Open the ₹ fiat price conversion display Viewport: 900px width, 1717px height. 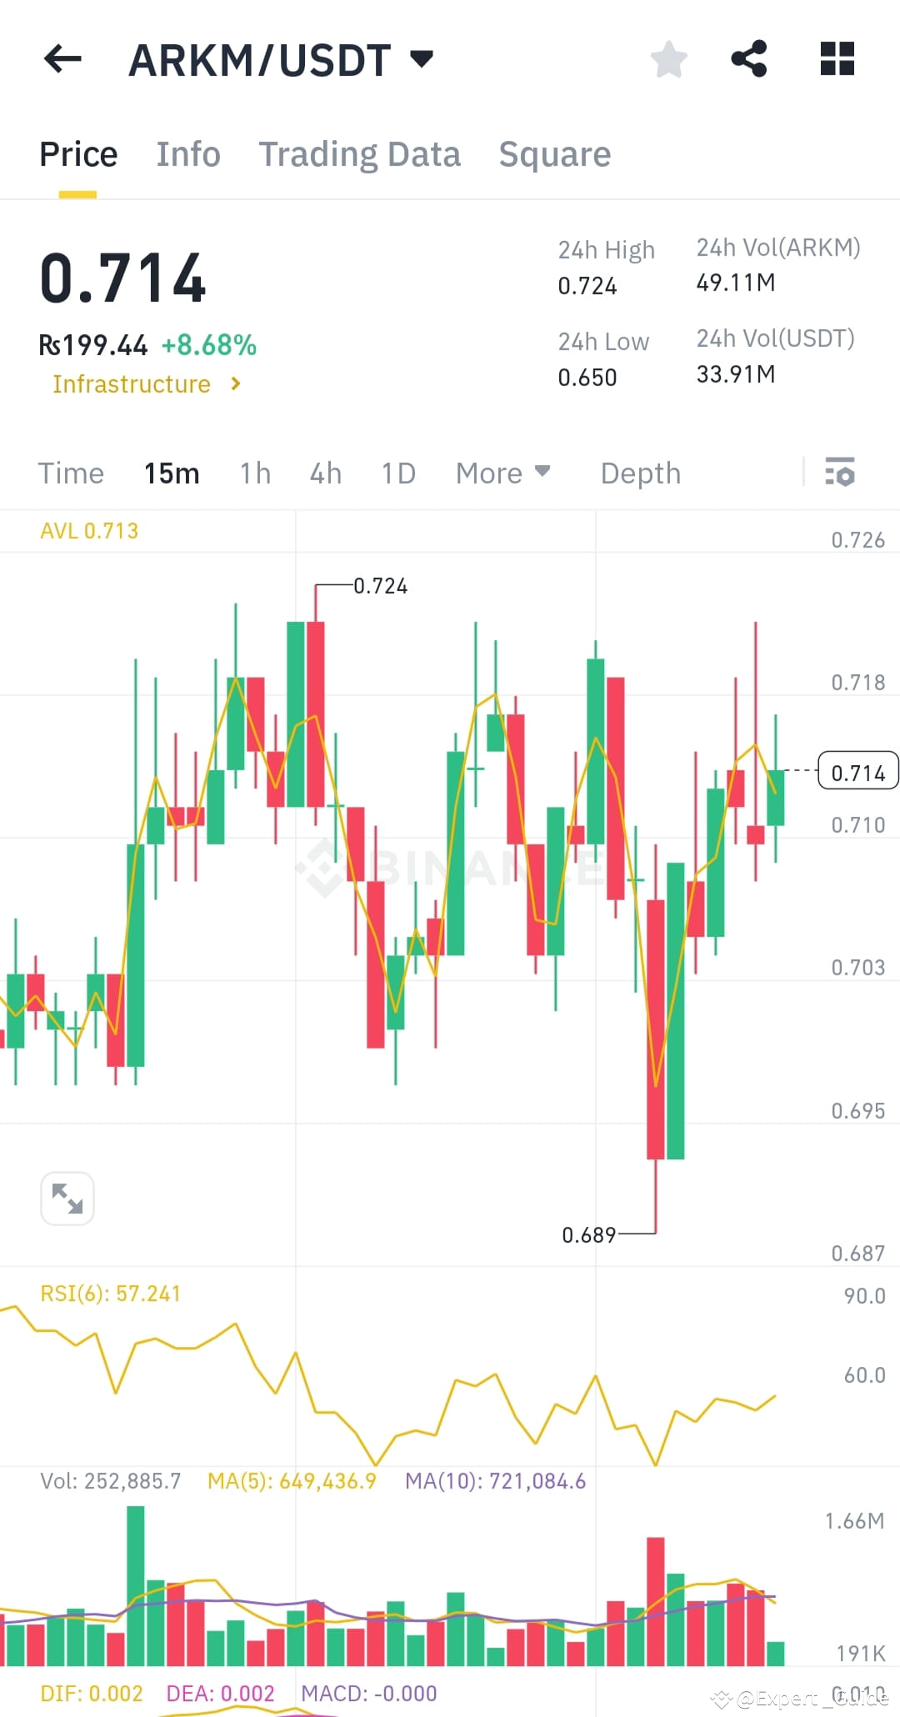[93, 343]
